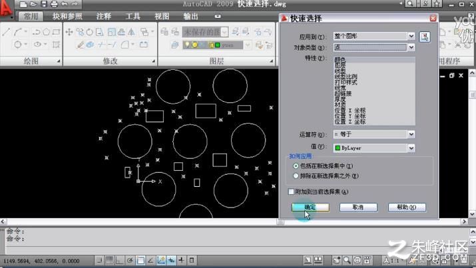
Task: Click the Print (plot) icon
Action: 54,4
